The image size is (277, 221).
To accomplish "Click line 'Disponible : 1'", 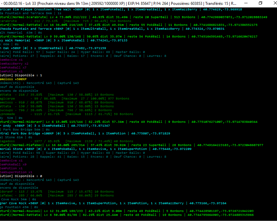I will tap(21, 75).
